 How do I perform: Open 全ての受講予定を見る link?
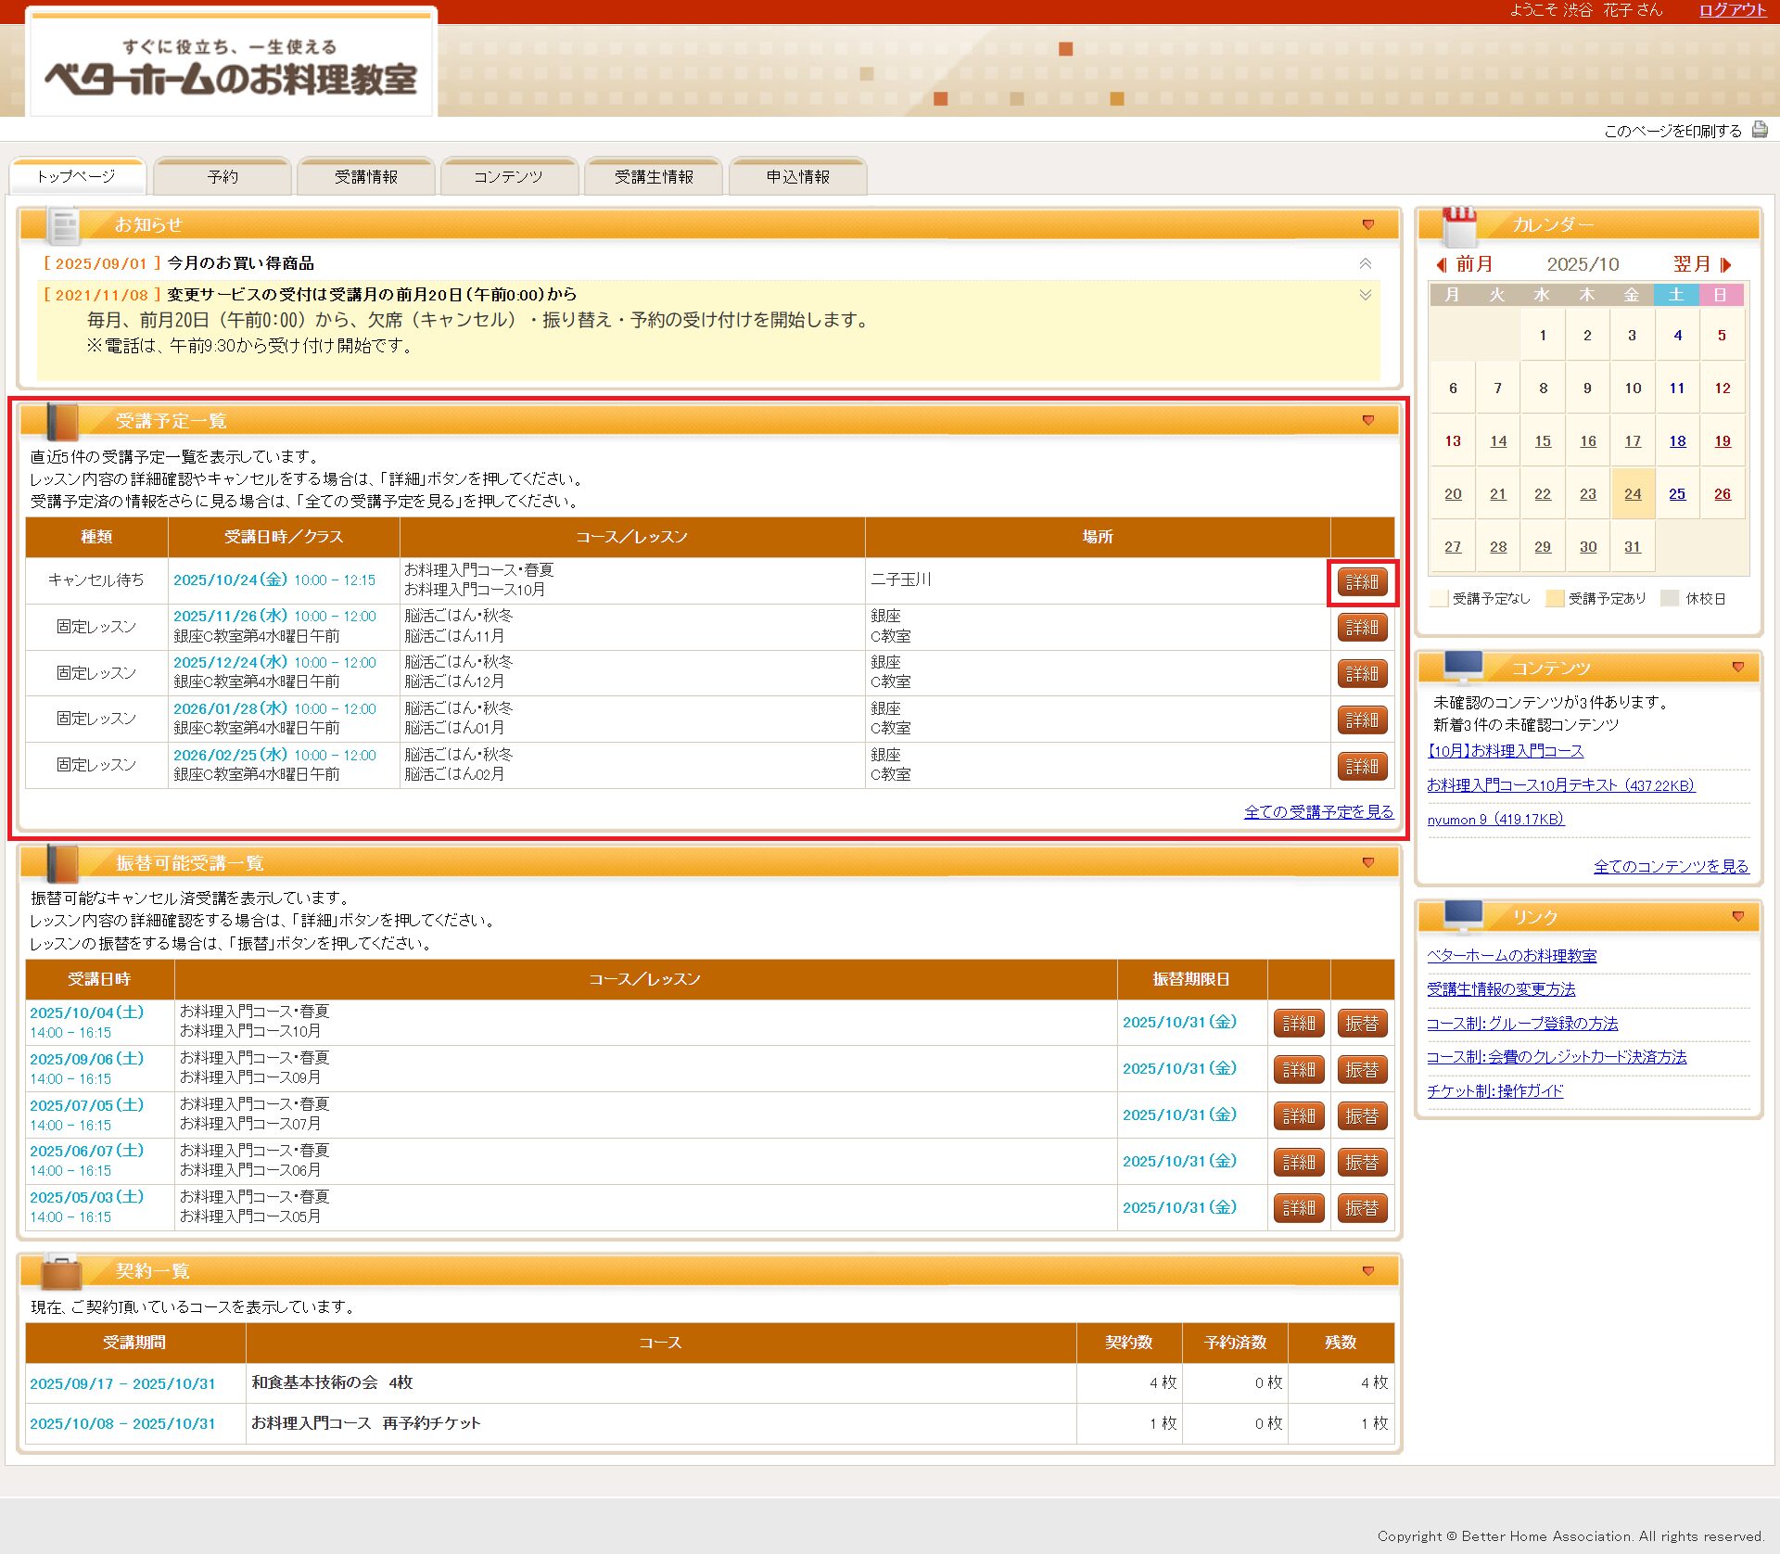tap(1317, 812)
